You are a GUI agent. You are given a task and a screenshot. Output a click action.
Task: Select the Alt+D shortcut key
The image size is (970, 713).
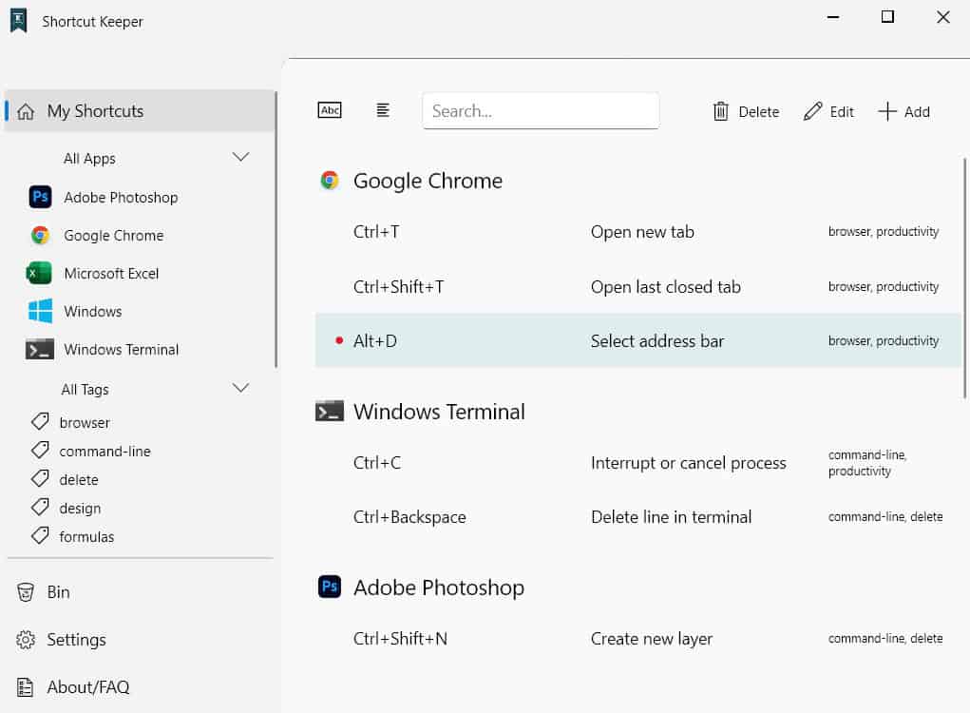375,341
